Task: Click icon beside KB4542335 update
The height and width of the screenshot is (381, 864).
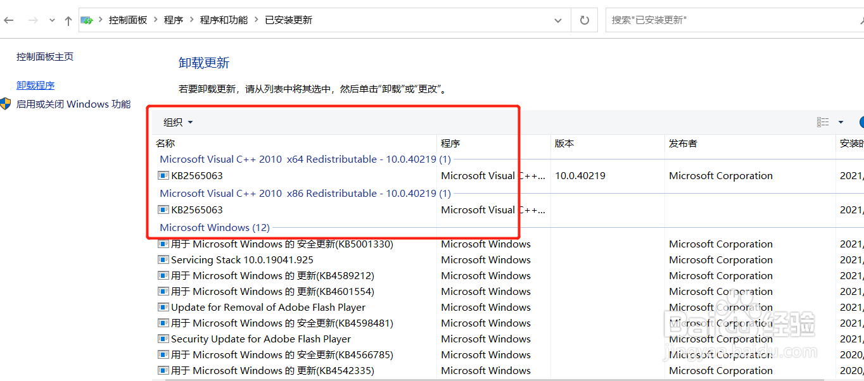Action: 163,370
